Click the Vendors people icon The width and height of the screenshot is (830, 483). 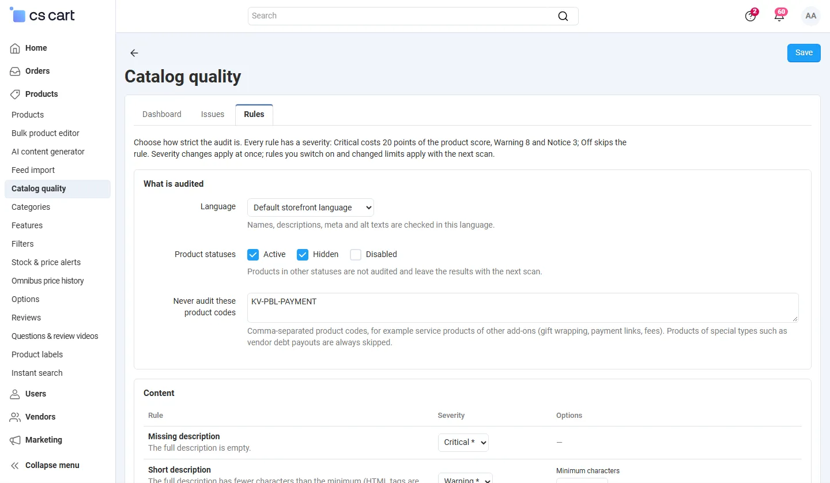click(16, 417)
